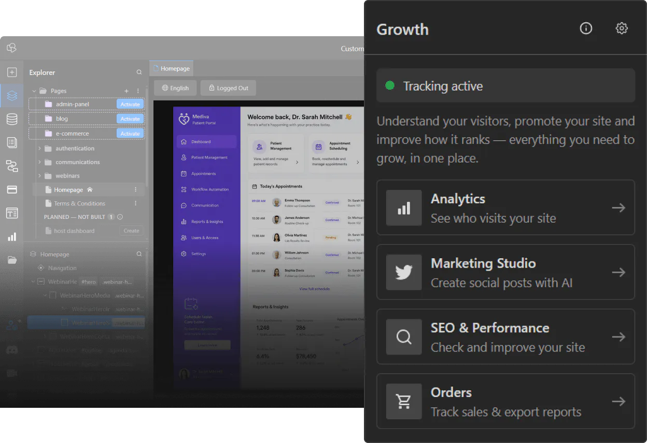The image size is (647, 443).
Task: Expand the authentication folder
Action: tap(39, 149)
